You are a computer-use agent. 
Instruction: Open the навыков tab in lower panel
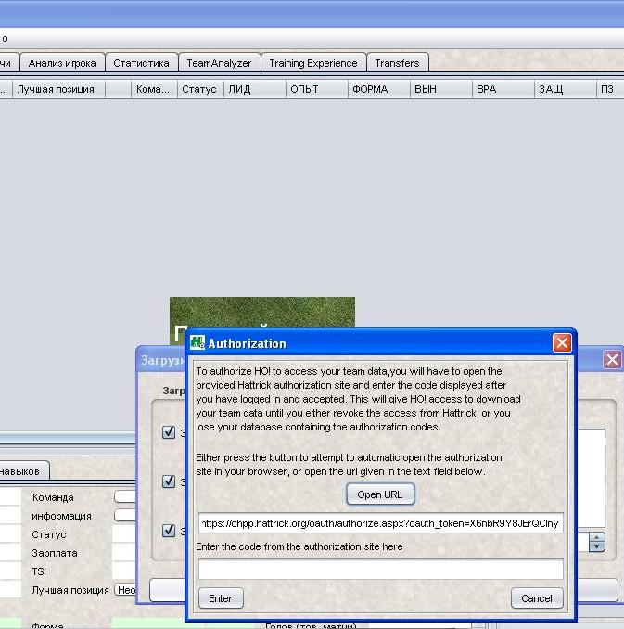[22, 471]
